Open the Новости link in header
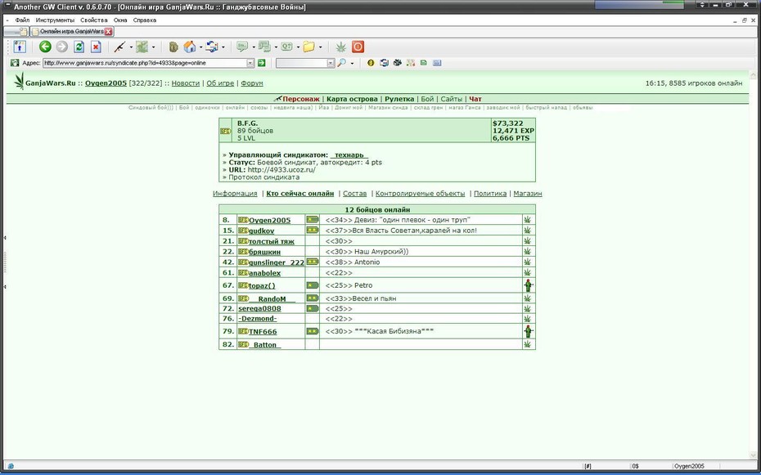The image size is (761, 475). click(186, 83)
